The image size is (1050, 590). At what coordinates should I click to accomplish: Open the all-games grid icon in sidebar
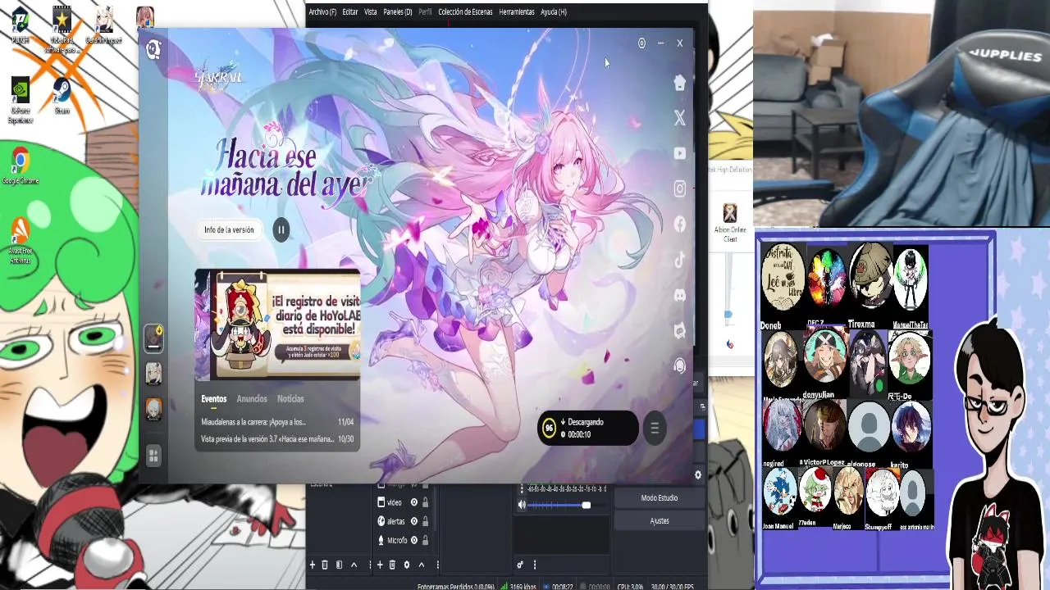point(153,455)
